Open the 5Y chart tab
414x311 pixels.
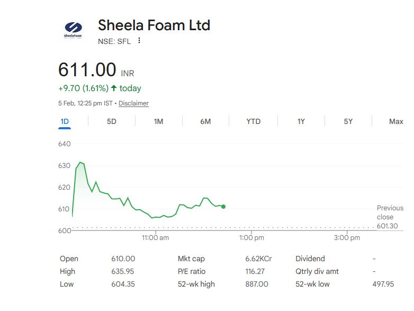pos(348,121)
